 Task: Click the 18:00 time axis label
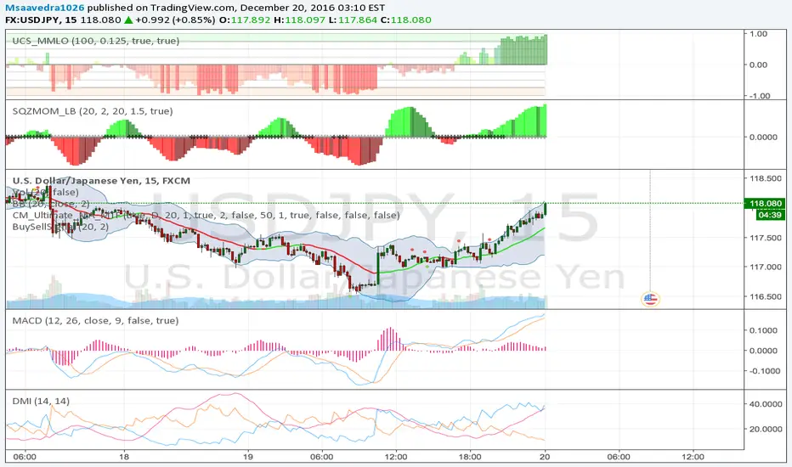tap(470, 457)
